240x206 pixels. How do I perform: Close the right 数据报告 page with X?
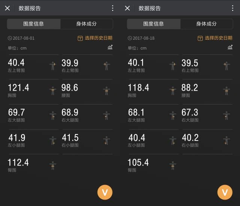[x=127, y=8]
